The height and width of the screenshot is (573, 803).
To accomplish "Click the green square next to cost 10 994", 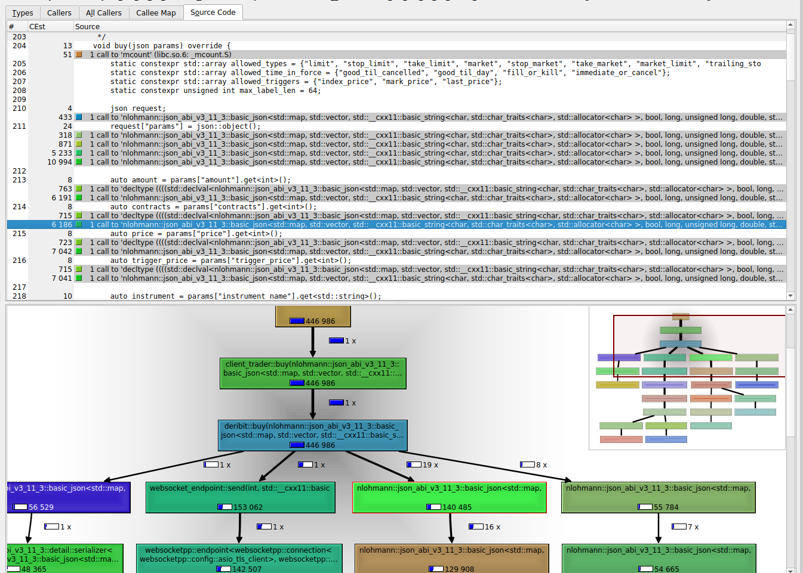I will pos(79,162).
